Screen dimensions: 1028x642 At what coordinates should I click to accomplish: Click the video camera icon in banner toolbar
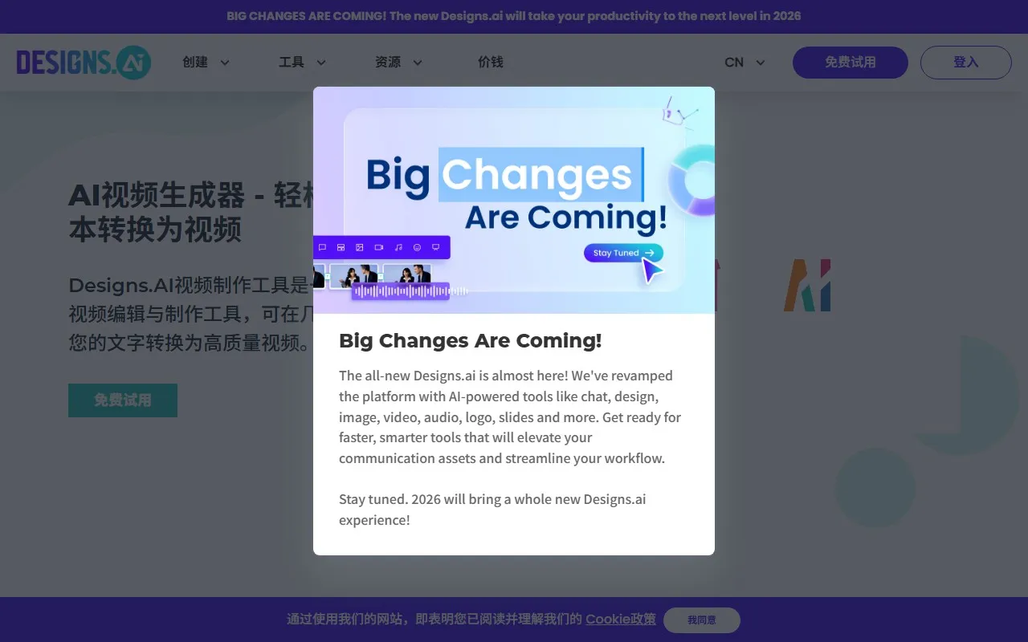(379, 247)
